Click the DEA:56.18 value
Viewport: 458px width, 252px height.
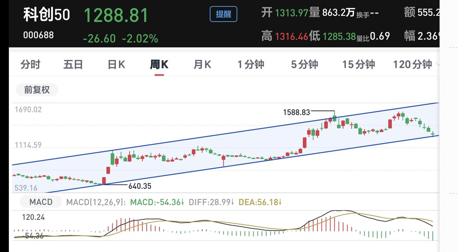(260, 202)
